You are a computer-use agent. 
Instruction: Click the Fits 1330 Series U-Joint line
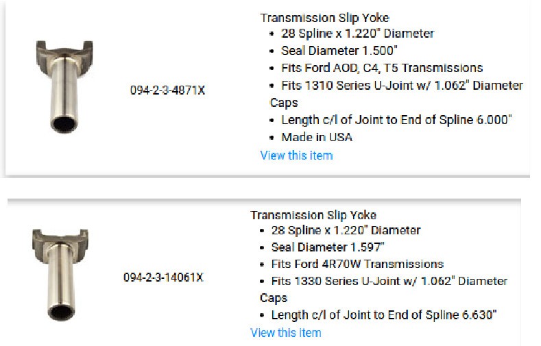[x=389, y=281]
